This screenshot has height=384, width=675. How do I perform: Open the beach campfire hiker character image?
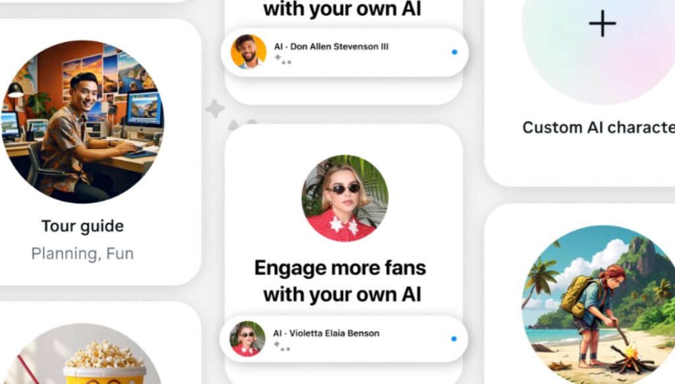coord(599,305)
